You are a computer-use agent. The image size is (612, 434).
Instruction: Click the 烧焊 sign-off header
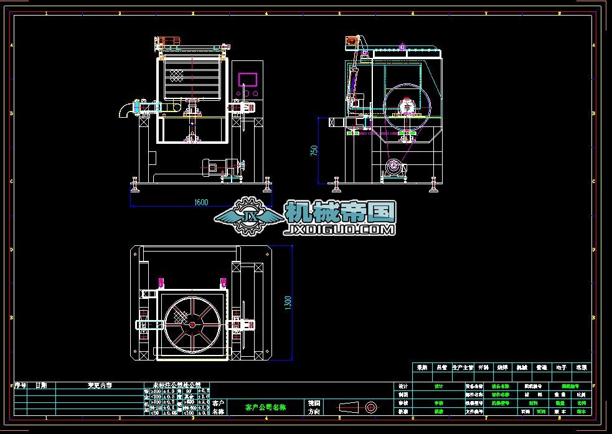(502, 367)
